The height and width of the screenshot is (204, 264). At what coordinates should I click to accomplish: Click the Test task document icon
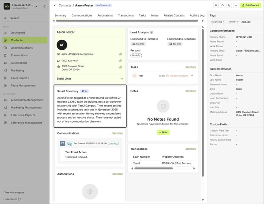point(134,76)
